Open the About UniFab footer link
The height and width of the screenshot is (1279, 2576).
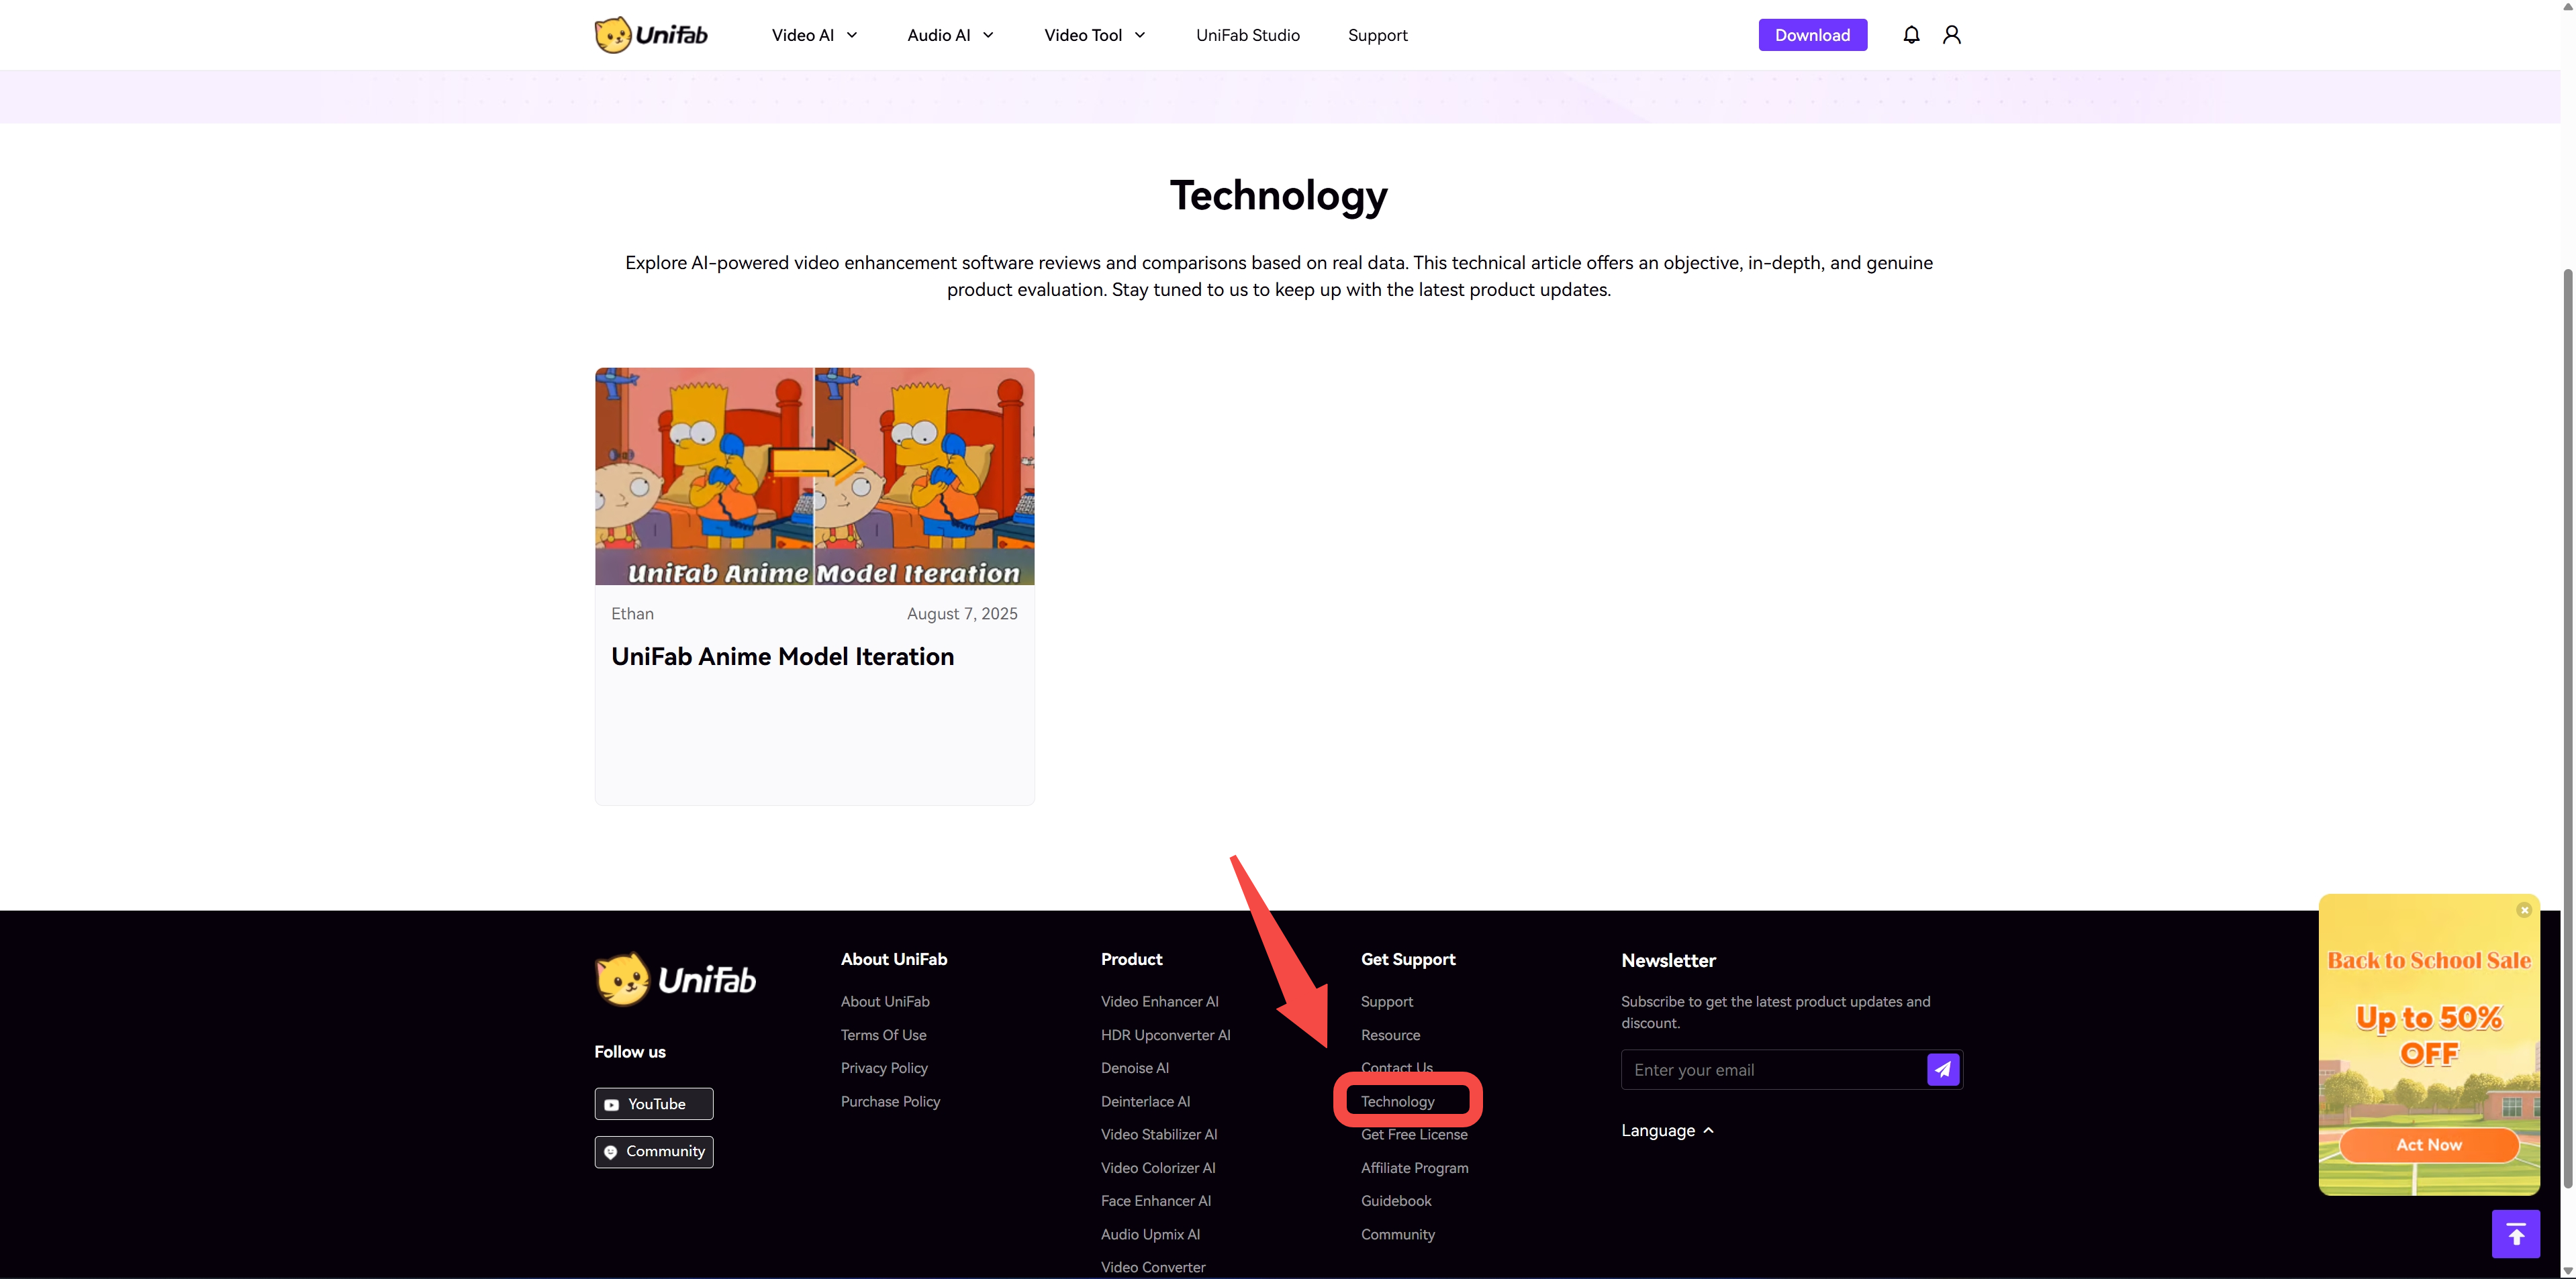[x=885, y=1001]
